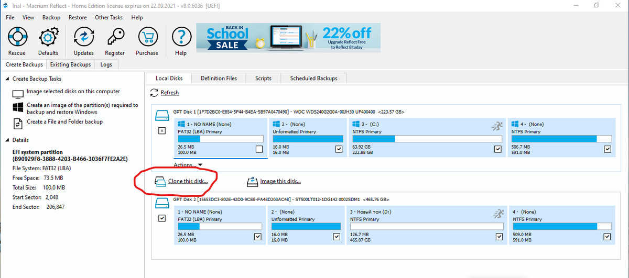Check for Updates icon
Viewport: 629px width, 278px height.
click(83, 37)
